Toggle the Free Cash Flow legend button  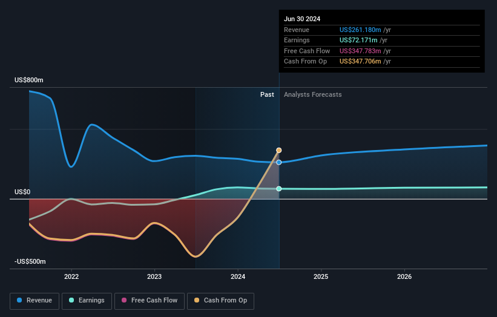(150, 301)
